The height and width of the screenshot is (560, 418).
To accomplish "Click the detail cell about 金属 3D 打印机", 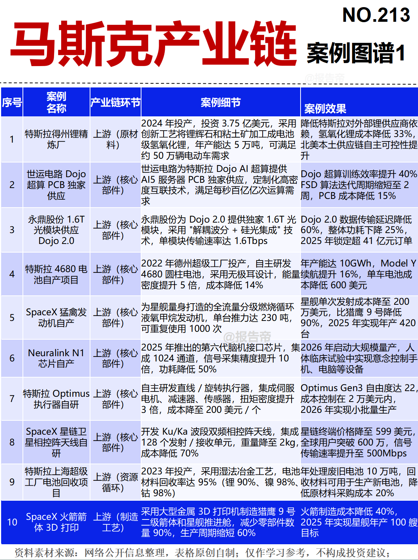I will [221, 522].
